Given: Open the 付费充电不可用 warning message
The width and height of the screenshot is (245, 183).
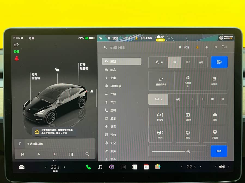Looking at the screenshot, I should tap(54, 132).
